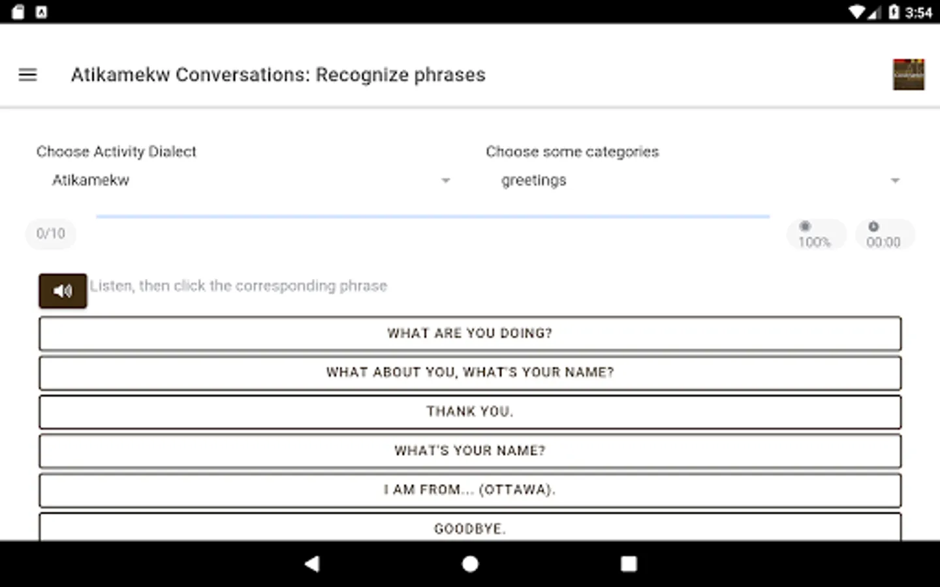Image resolution: width=940 pixels, height=587 pixels.
Task: Pick the "Thank you." answer
Action: pos(470,412)
